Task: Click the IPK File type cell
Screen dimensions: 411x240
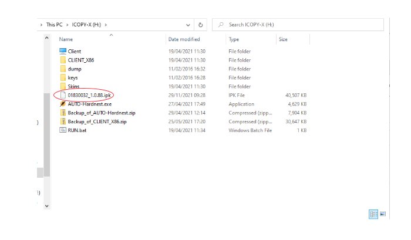Action: (237, 95)
